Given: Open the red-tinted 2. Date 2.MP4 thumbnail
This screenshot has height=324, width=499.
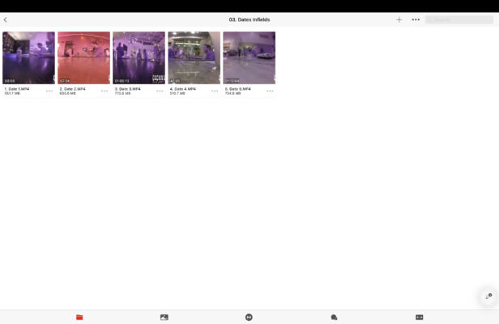Looking at the screenshot, I should click(x=84, y=58).
